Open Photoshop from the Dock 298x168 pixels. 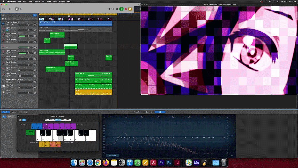(x=169, y=163)
